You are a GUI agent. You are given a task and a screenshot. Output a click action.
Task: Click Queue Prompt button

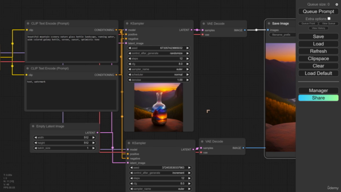click(x=319, y=12)
